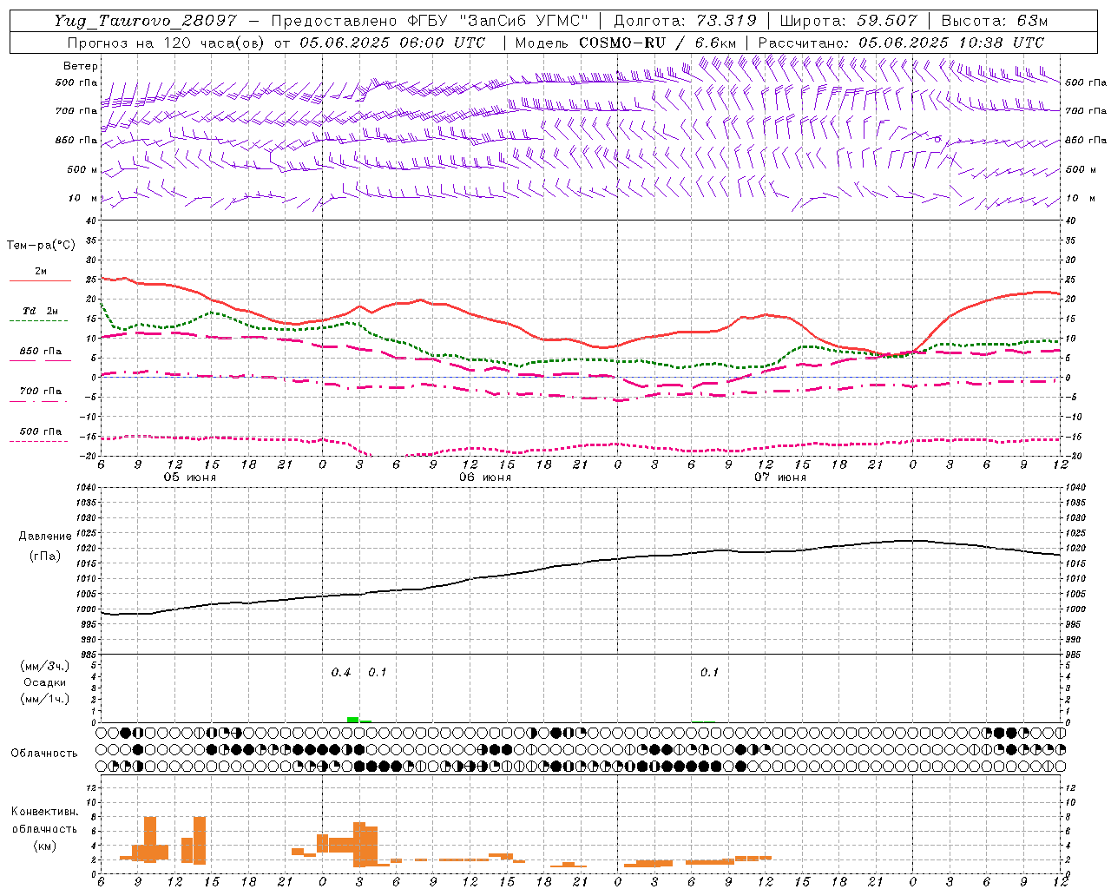Image resolution: width=1111 pixels, height=889 pixels.
Task: Click the (мм/3ч.) precipitation unit label
Action: pos(45,666)
